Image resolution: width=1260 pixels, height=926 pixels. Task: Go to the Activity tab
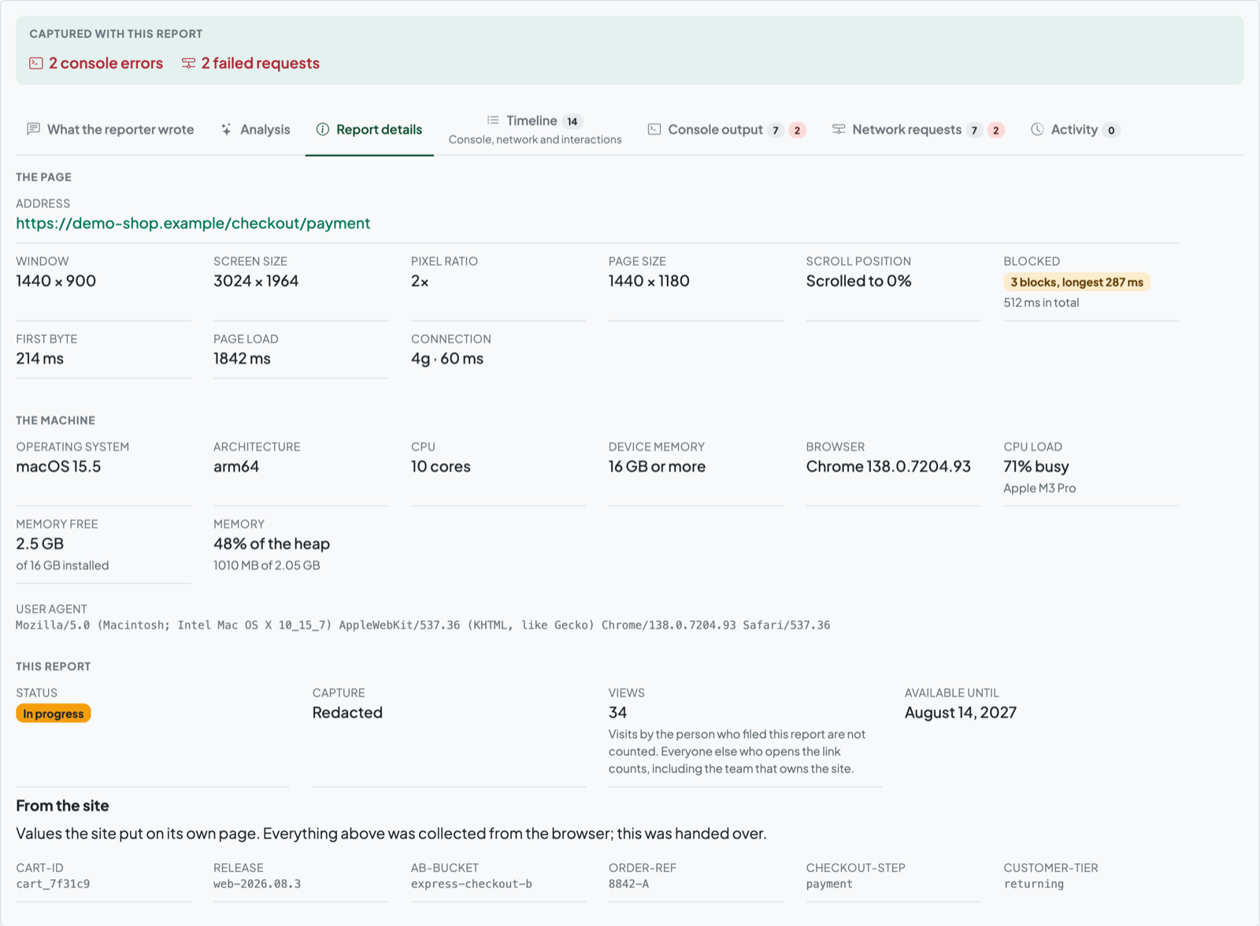(x=1075, y=129)
